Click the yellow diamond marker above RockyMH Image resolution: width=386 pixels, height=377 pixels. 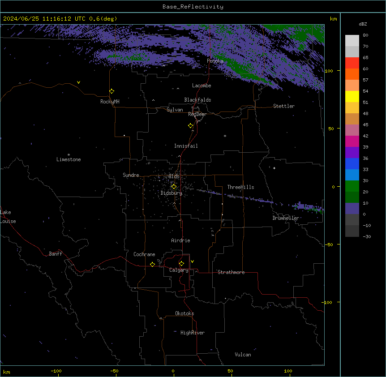112,91
